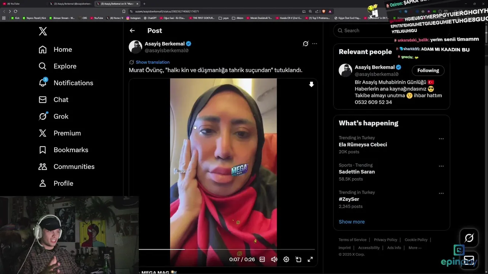The image size is (488, 274).
Task: Open Privacy Policy link
Action: (x=385, y=240)
